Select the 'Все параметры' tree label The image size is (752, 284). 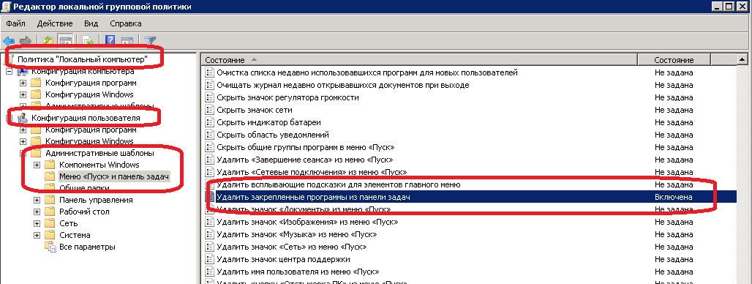[x=87, y=247]
